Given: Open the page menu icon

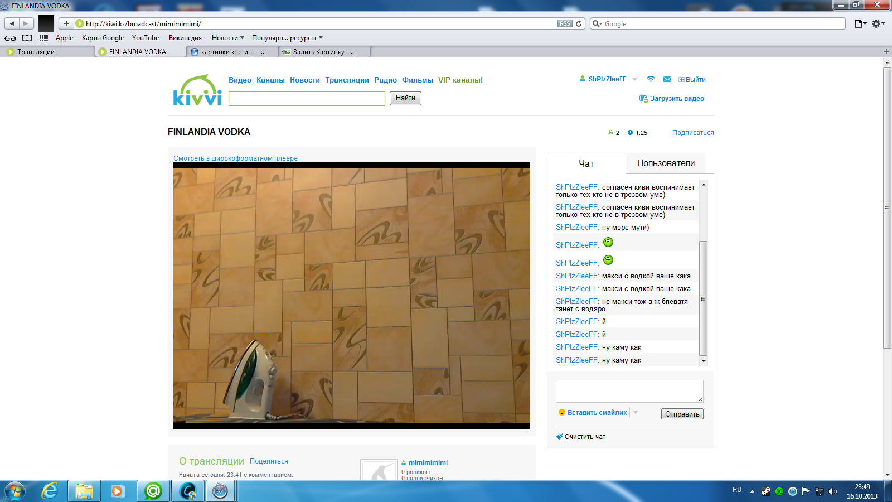Looking at the screenshot, I should click(860, 23).
